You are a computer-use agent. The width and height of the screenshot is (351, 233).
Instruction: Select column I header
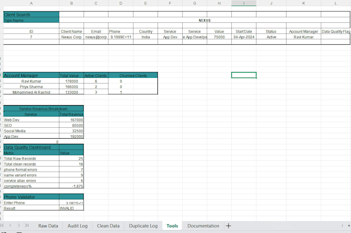pos(244,3)
